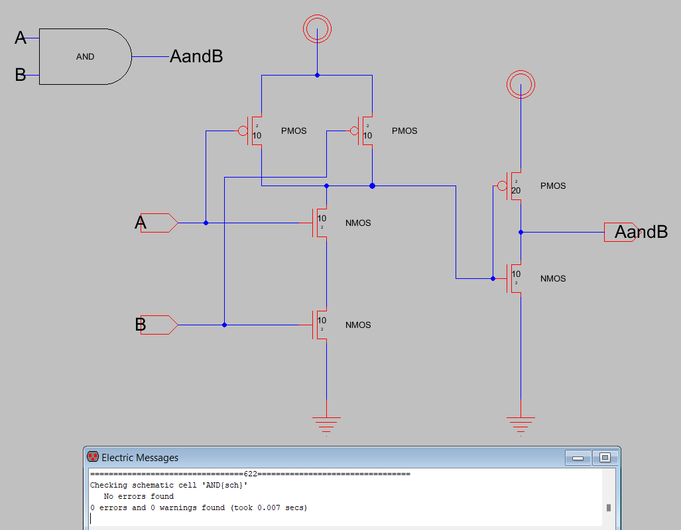The image size is (681, 530).
Task: Click the PMOS label beside the width-20 transistor
Action: tap(553, 185)
